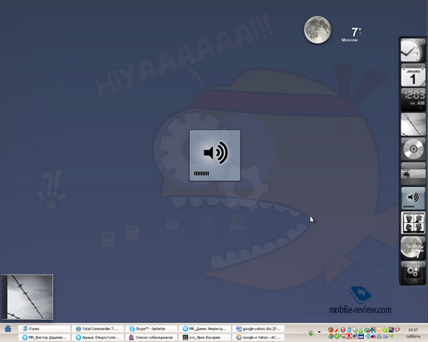Click the full moon desktop widget
The image size is (428, 342).
[x=318, y=30]
